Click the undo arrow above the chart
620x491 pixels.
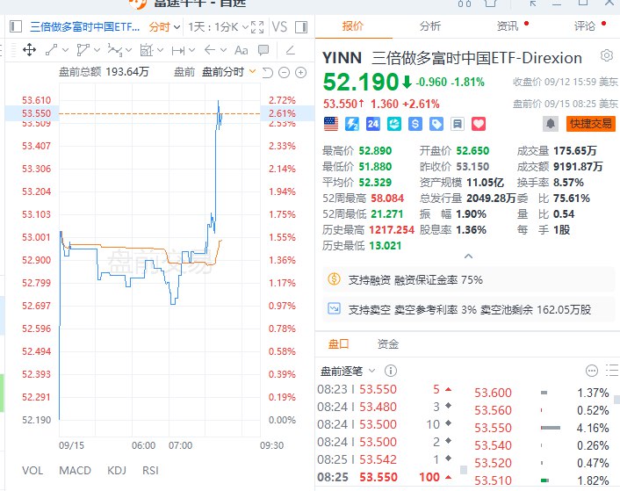click(x=268, y=73)
